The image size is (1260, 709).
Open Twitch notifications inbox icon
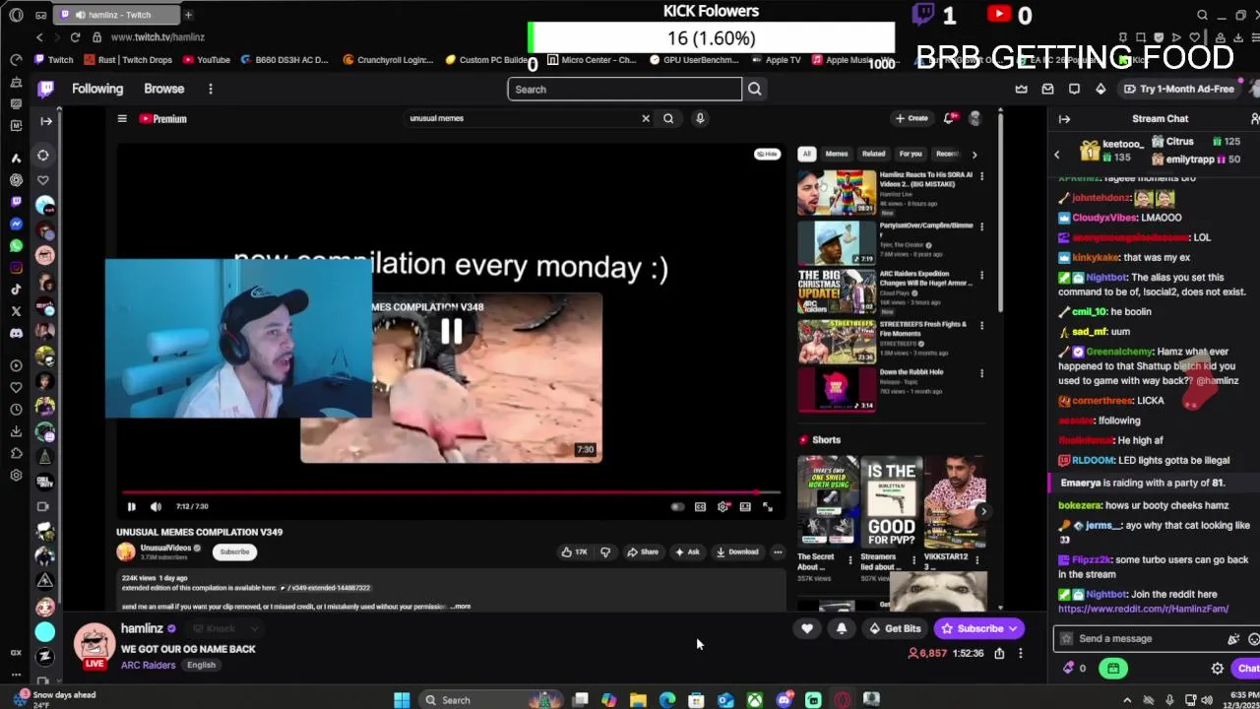click(x=1047, y=89)
